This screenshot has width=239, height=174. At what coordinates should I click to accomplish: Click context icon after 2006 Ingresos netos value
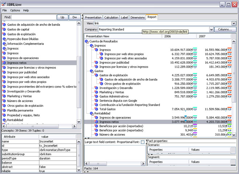click(x=195, y=122)
